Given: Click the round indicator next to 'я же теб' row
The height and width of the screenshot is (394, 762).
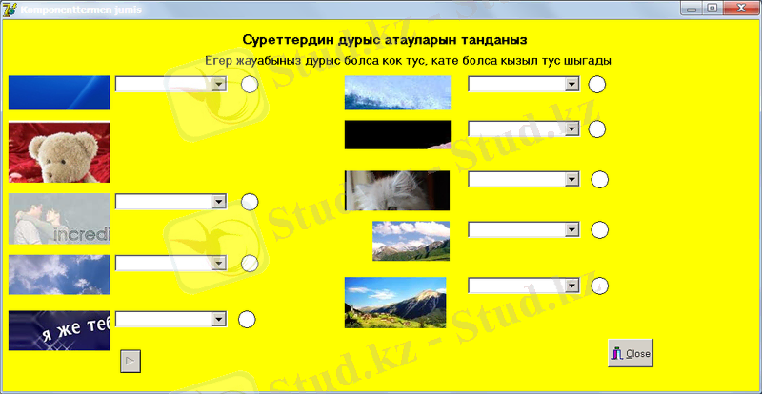Looking at the screenshot, I should tap(247, 320).
